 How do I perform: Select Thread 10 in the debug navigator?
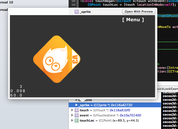[7, 2]
